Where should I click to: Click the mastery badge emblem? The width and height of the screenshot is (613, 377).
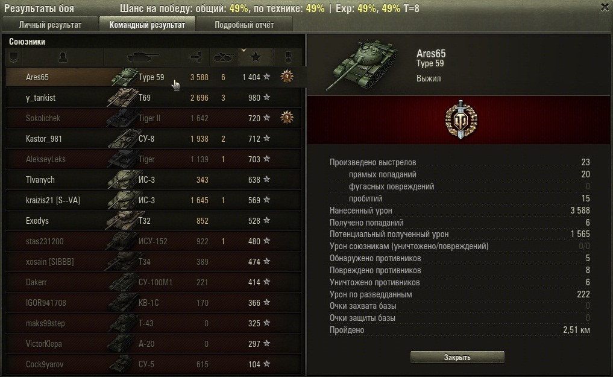(461, 119)
